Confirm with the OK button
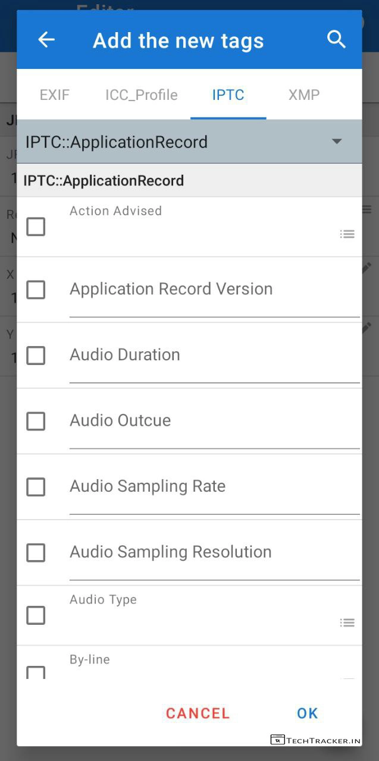Viewport: 379px width, 761px height. 308,713
